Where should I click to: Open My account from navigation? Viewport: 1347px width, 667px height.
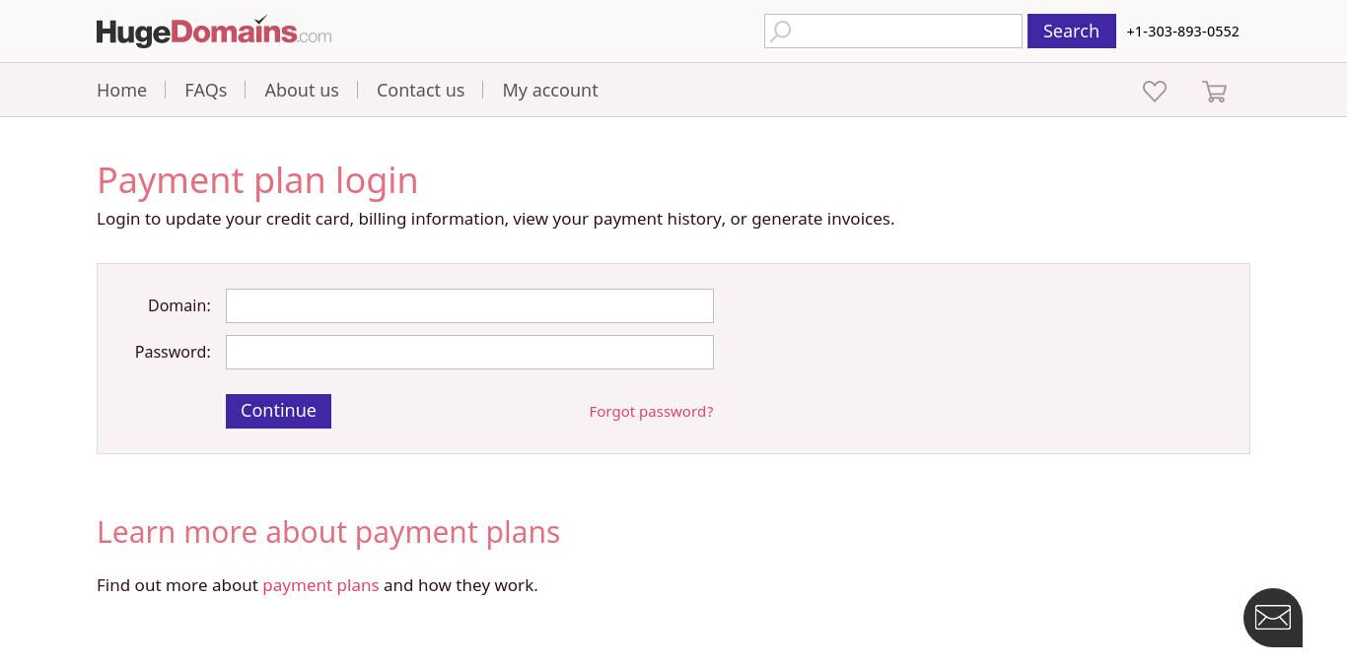[x=550, y=90]
